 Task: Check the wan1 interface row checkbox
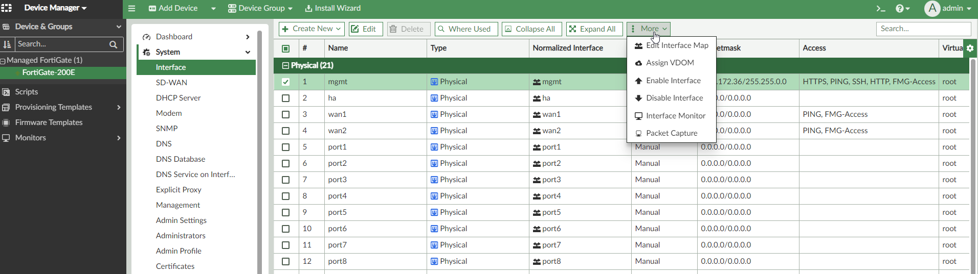click(x=285, y=114)
